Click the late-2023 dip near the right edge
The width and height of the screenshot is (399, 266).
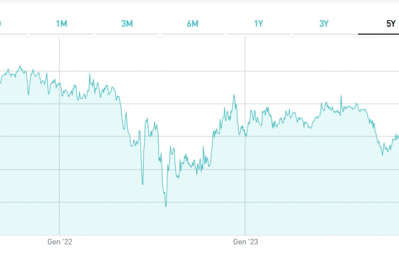pyautogui.click(x=383, y=155)
